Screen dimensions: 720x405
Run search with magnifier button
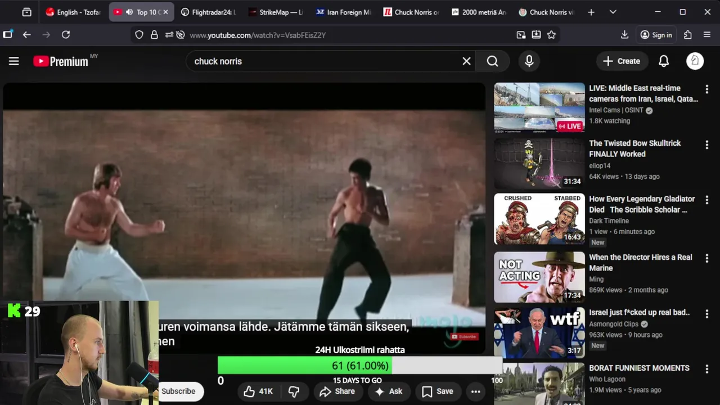coord(493,61)
